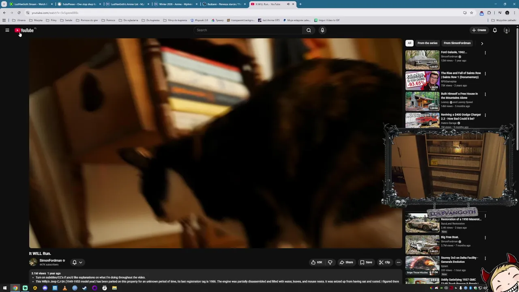Viewport: 519px width, 292px height.
Task: Open Ford Galaxie video thumbnail
Action: tap(422, 60)
